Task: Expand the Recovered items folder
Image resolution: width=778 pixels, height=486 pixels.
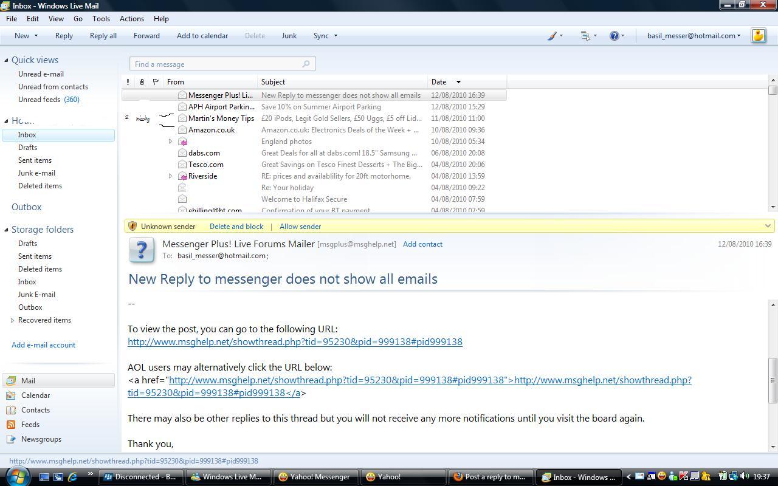Action: [x=12, y=320]
